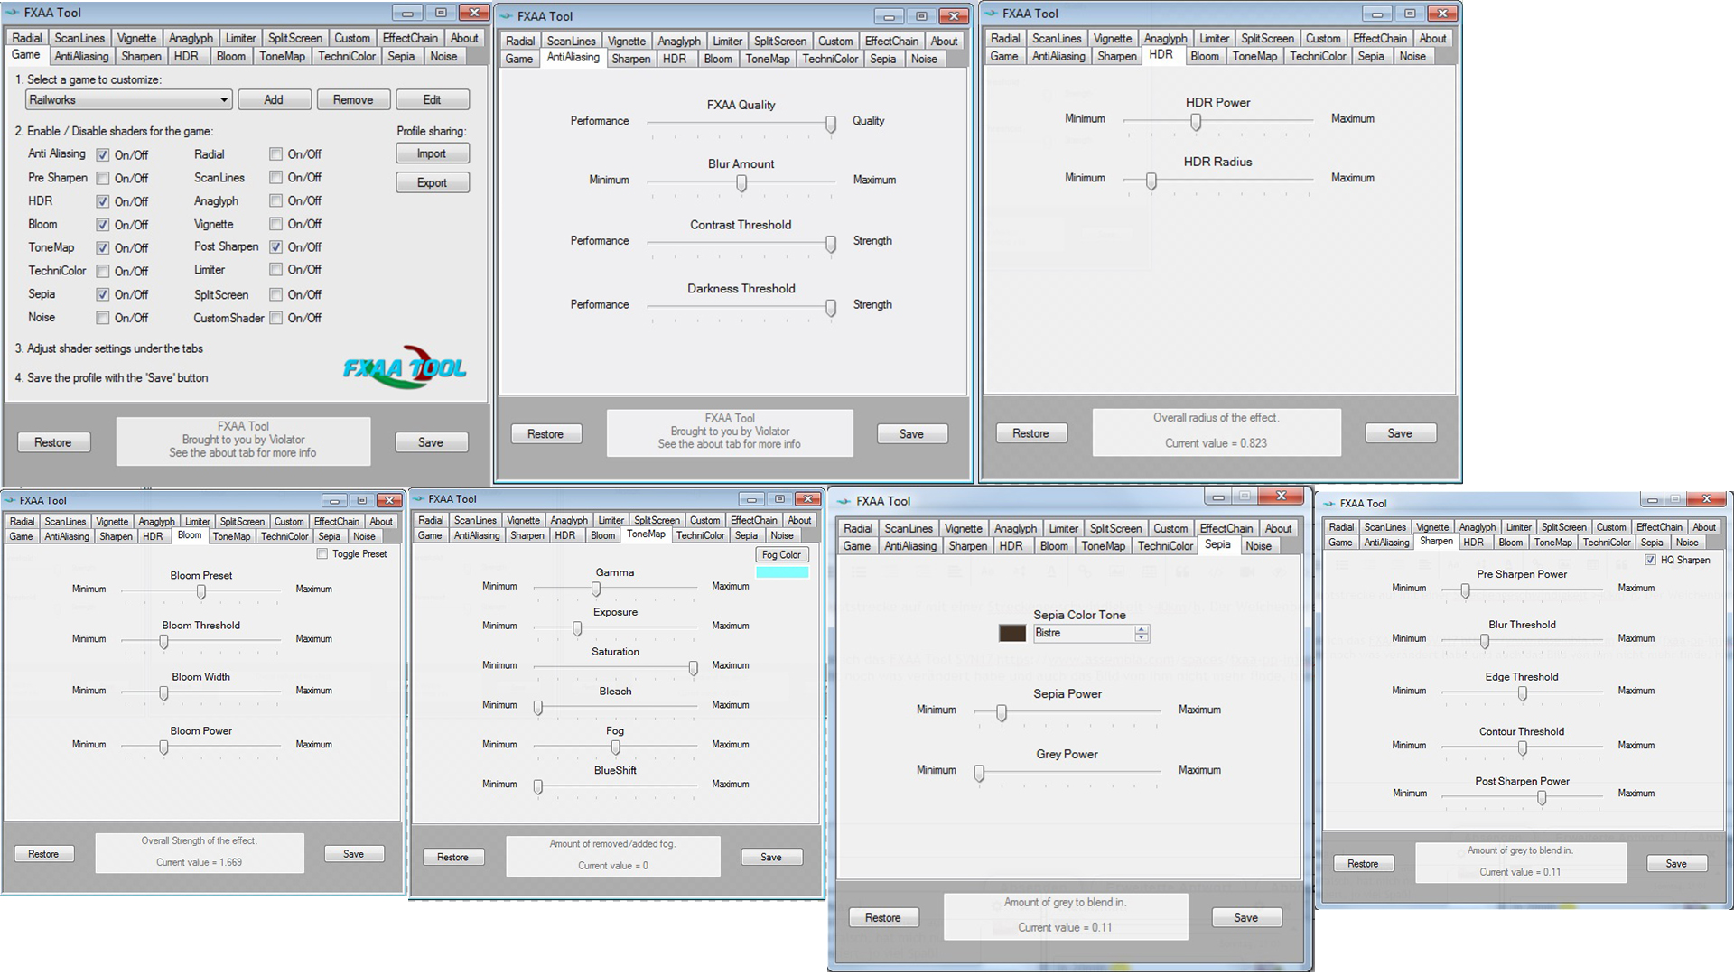Click the cyan fog color swatch
This screenshot has width=1734, height=975.
pos(782,572)
